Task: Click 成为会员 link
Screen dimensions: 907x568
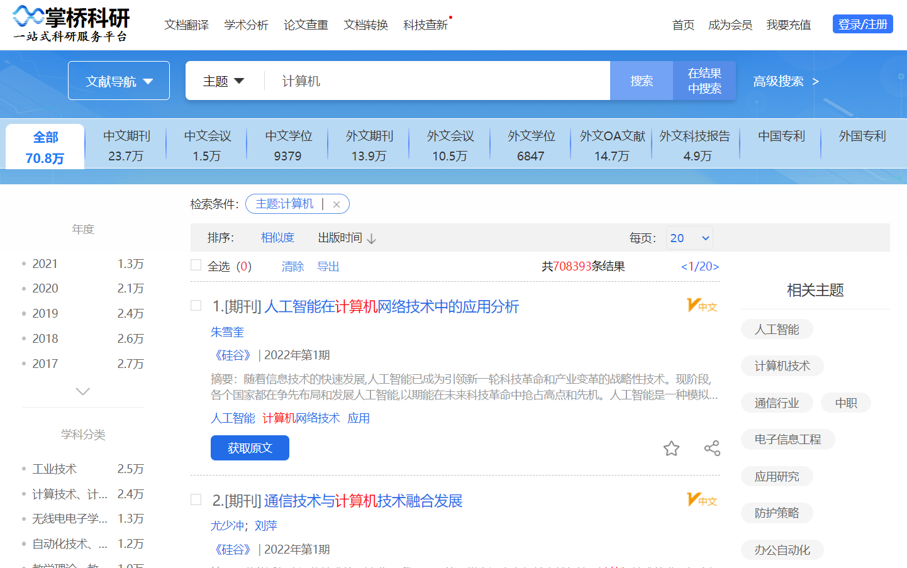Action: point(730,25)
